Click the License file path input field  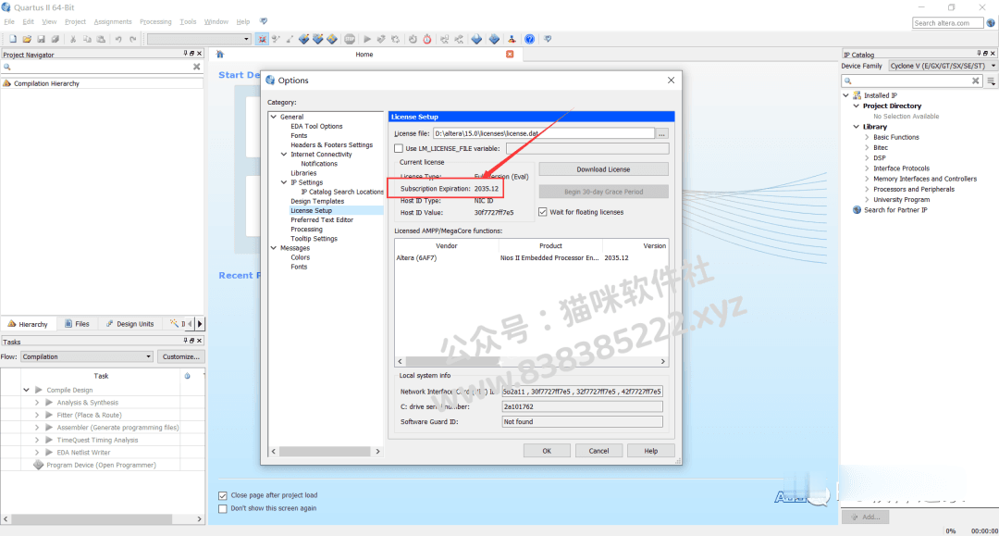544,133
